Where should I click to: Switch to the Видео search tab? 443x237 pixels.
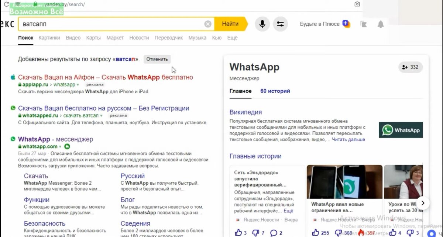73,38
